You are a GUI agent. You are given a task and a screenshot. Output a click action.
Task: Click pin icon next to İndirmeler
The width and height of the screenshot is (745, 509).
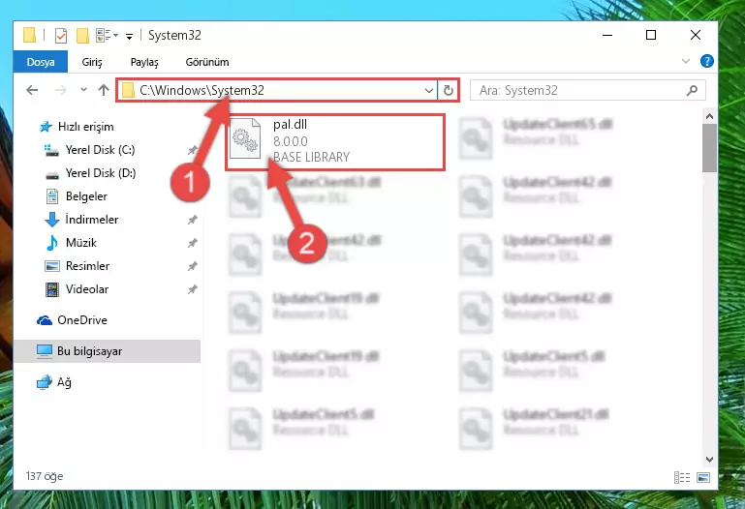pos(192,220)
